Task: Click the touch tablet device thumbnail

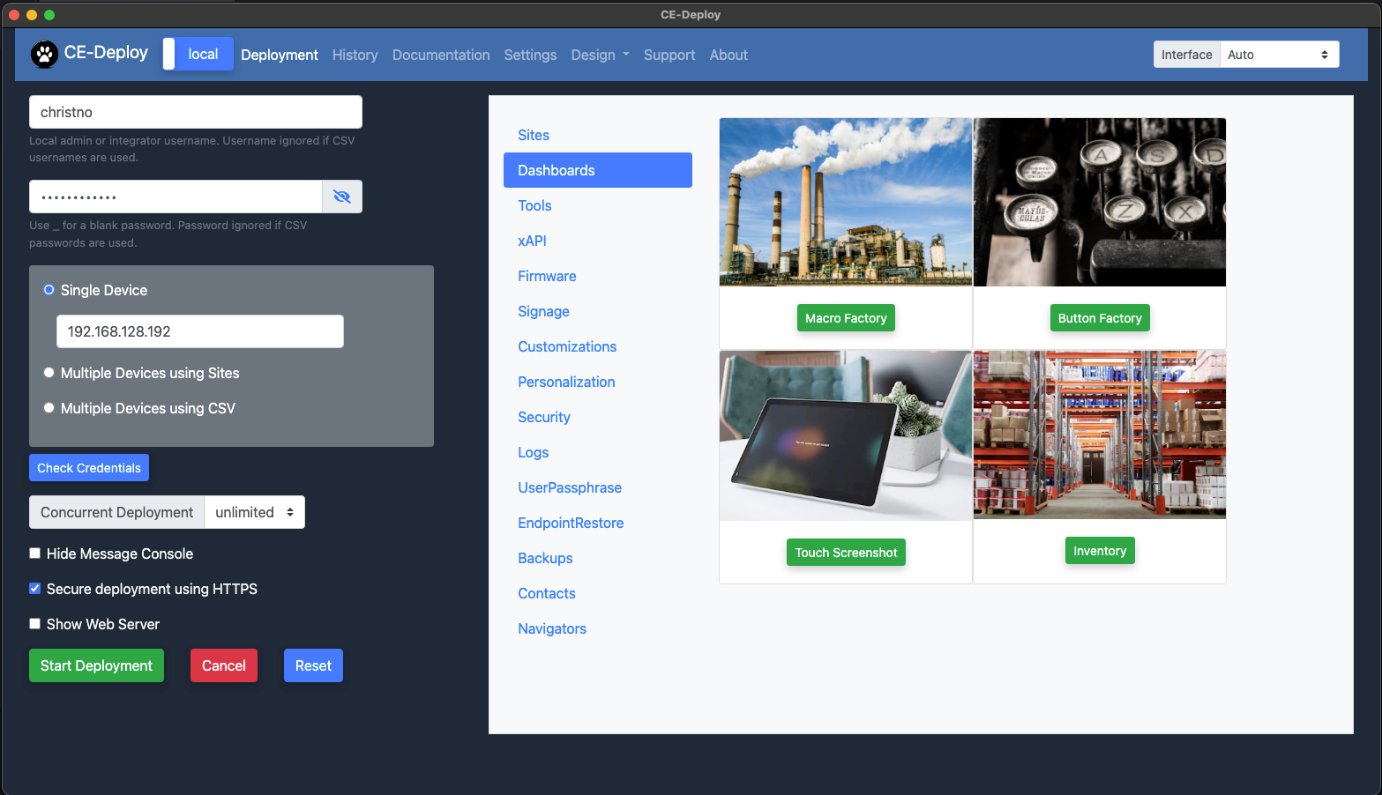Action: point(845,435)
